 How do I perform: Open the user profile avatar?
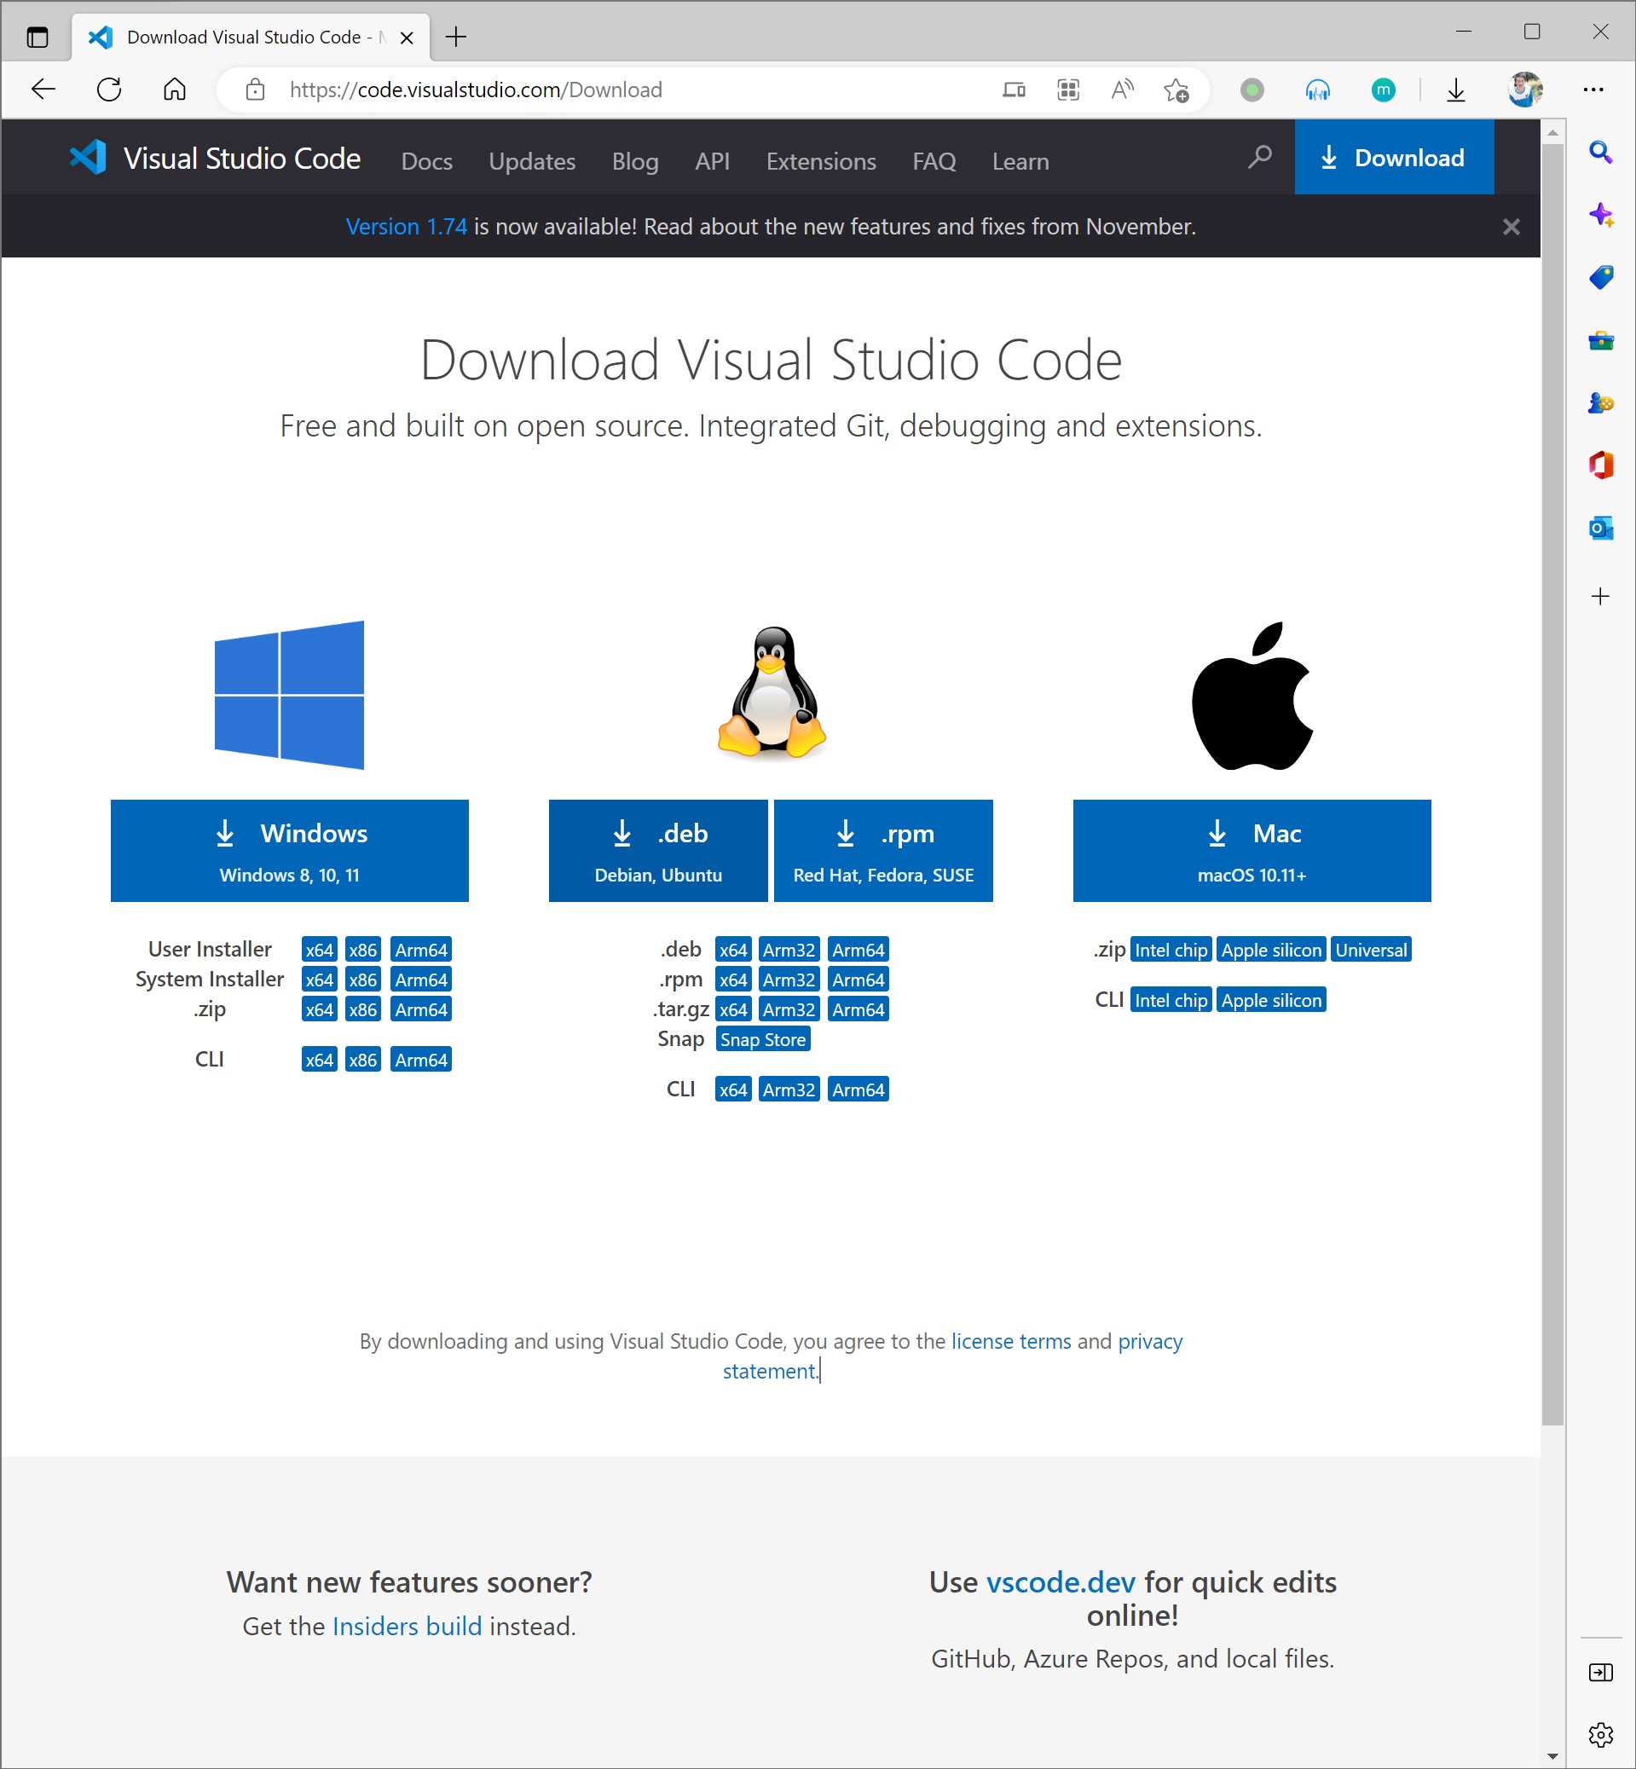pyautogui.click(x=1524, y=90)
